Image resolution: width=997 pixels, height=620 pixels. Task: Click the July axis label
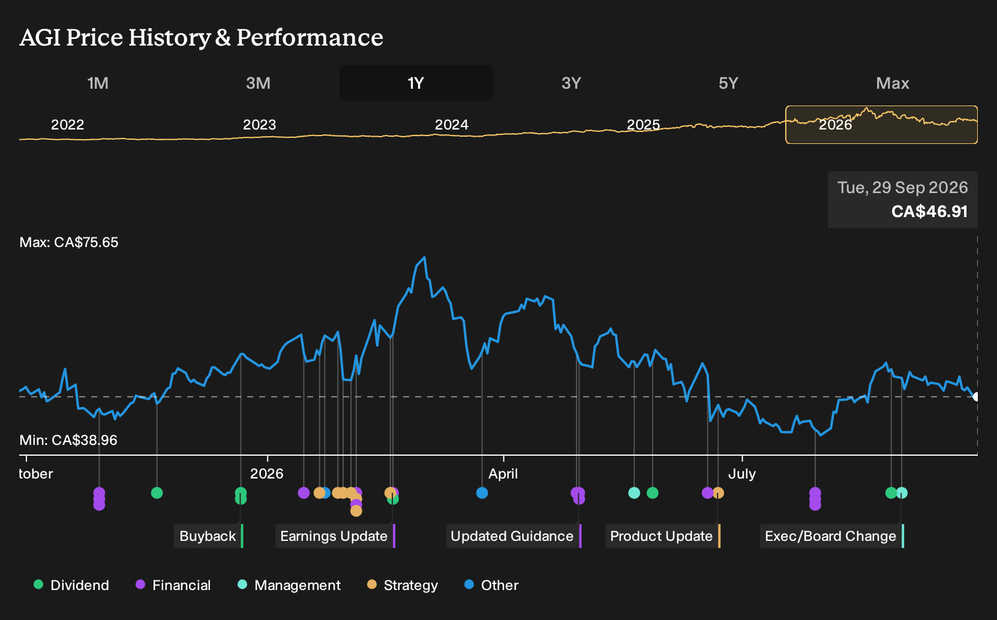[x=742, y=474]
